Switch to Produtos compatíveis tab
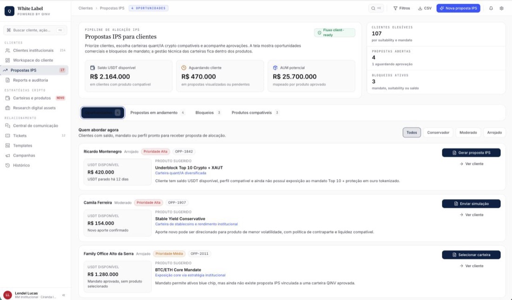The height and width of the screenshot is (300, 512). coord(255,113)
